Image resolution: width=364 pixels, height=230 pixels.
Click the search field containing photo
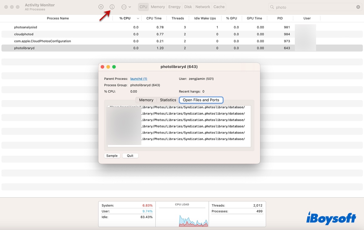tap(315, 7)
